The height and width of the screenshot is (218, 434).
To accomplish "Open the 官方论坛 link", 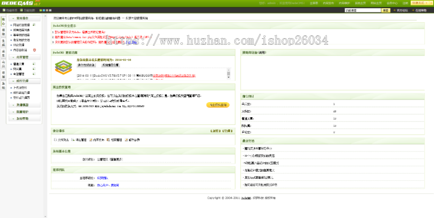I will [x=403, y=10].
